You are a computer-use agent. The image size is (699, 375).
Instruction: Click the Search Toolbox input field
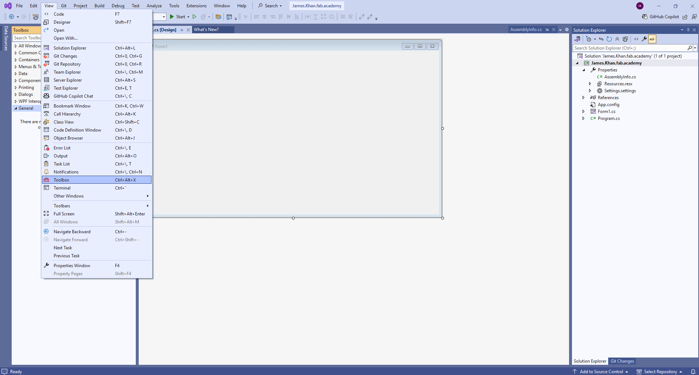point(27,38)
